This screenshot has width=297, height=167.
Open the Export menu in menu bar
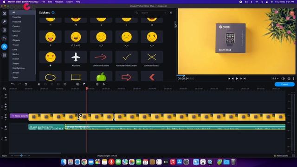[x=69, y=2]
